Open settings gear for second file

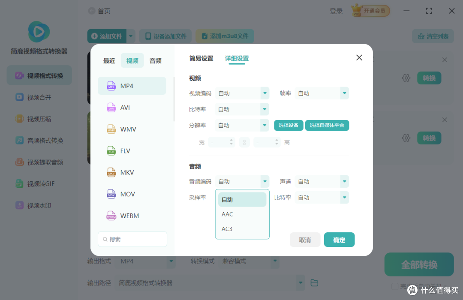pyautogui.click(x=406, y=138)
